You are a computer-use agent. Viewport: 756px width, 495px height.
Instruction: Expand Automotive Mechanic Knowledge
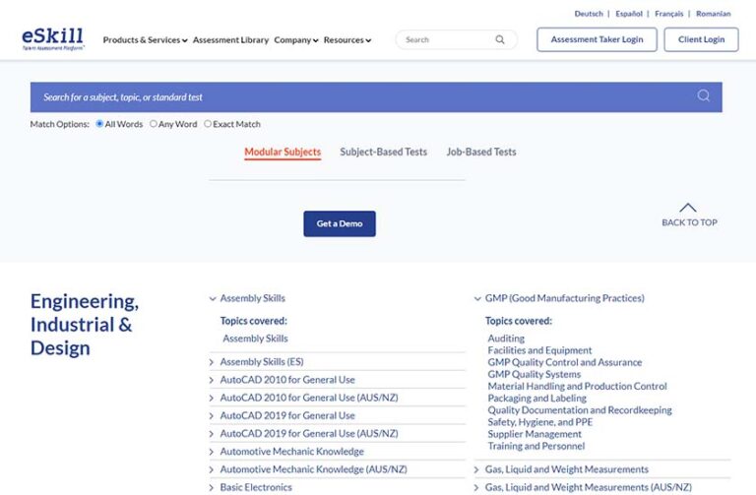tap(286, 452)
